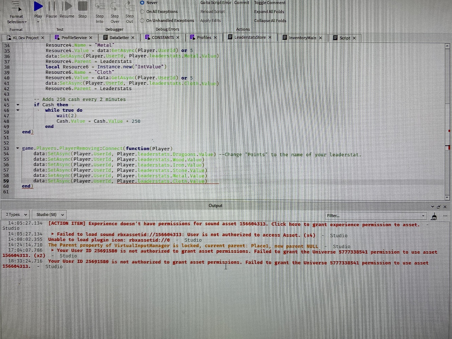Image resolution: width=452 pixels, height=339 pixels.
Task: Click the Commit action
Action: (x=242, y=3)
